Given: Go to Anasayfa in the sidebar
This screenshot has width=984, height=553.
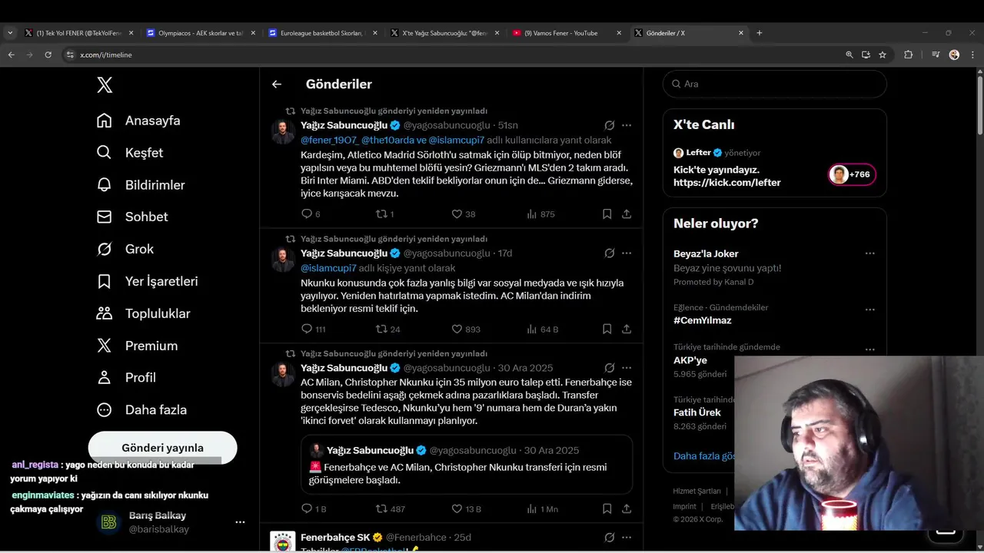Looking at the screenshot, I should pos(138,121).
